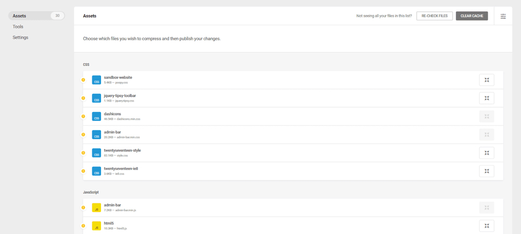Toggle compress for html5 JavaScript file
The height and width of the screenshot is (234, 521).
[x=487, y=226]
